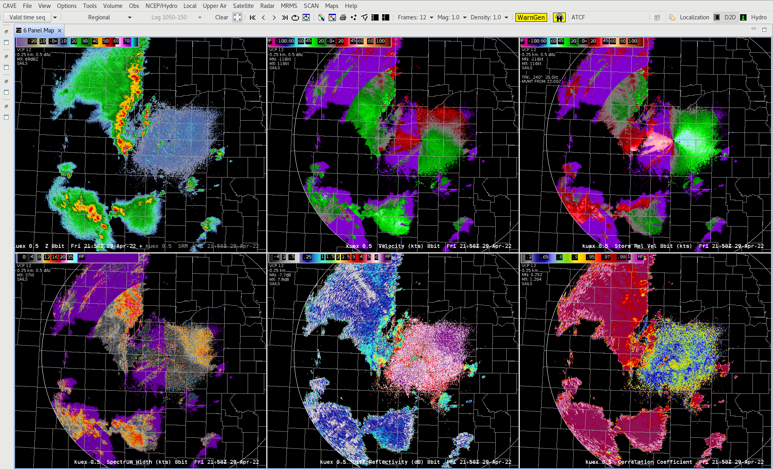
Task: Open the Radar menu
Action: tap(267, 6)
